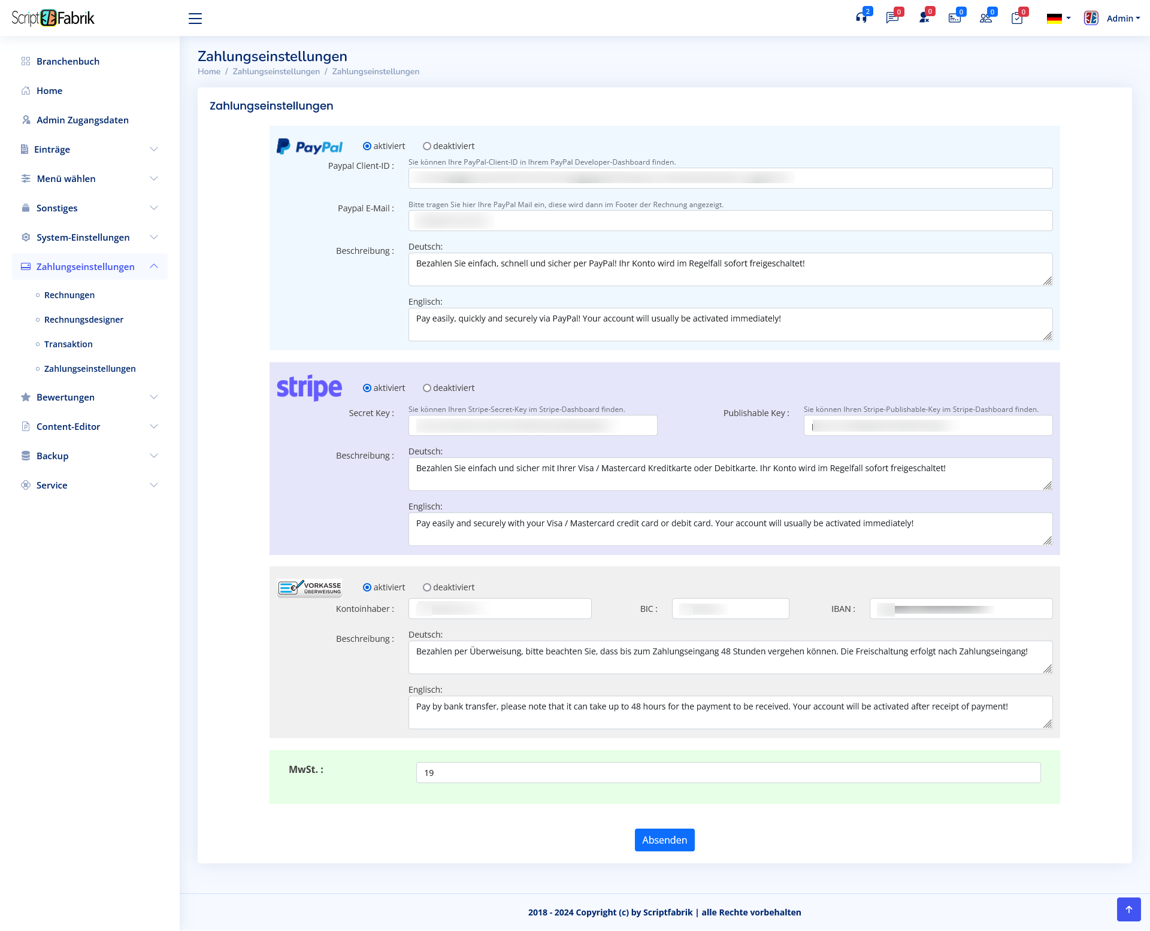
Task: Select Vorkasse deaktiviert radio button
Action: (x=427, y=587)
